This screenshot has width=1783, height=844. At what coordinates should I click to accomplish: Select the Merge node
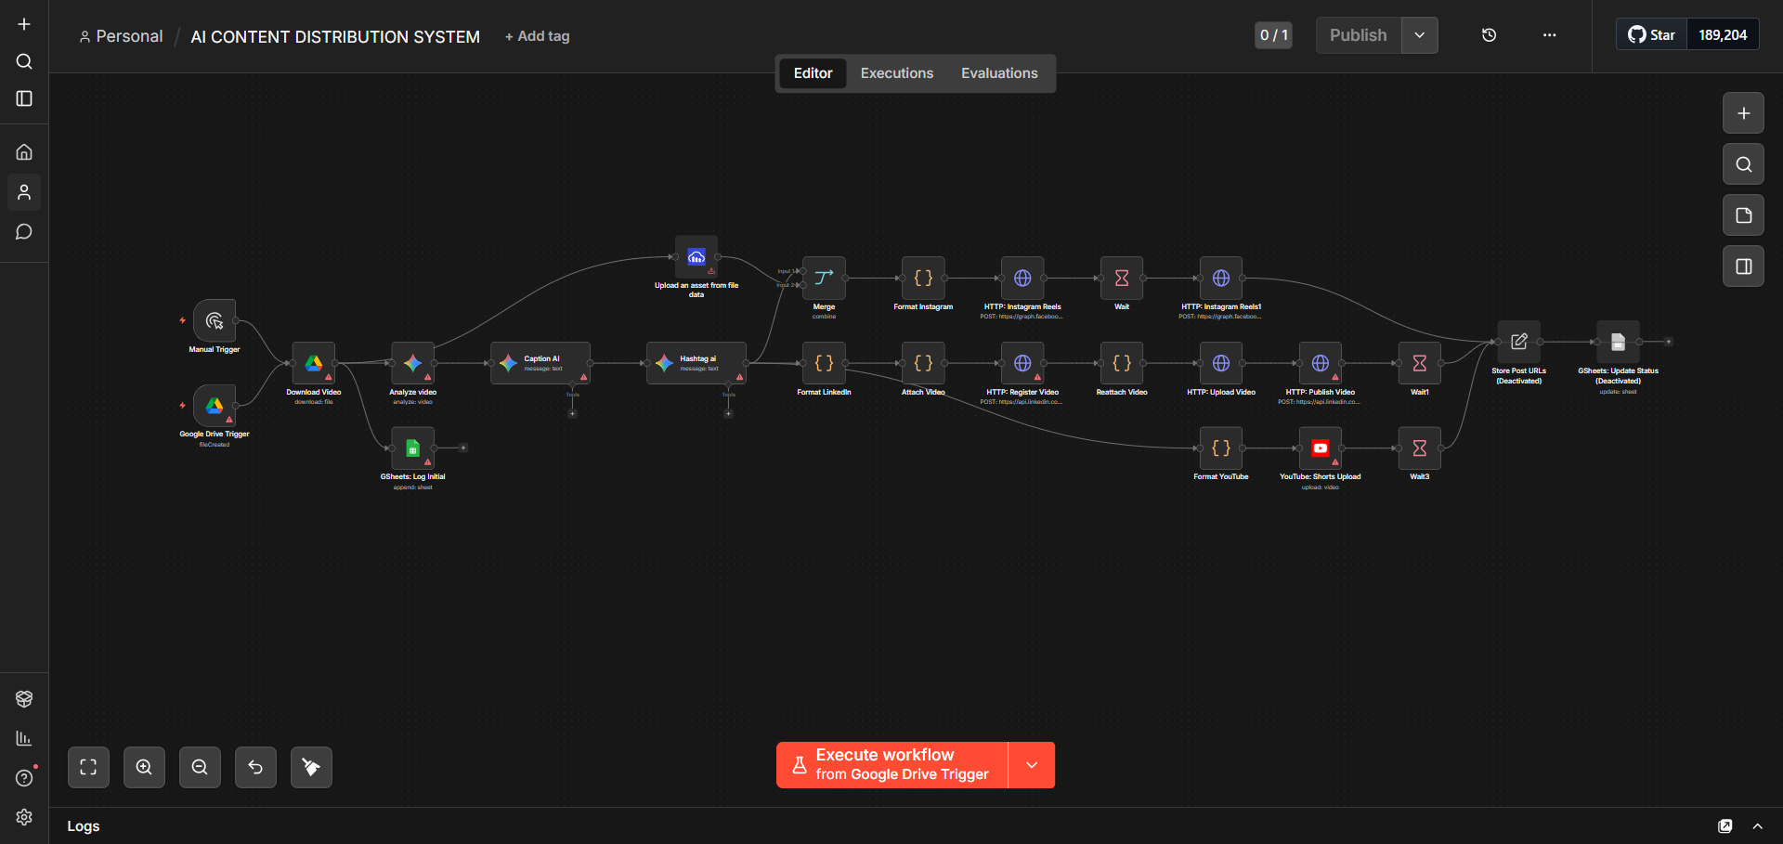coord(824,278)
